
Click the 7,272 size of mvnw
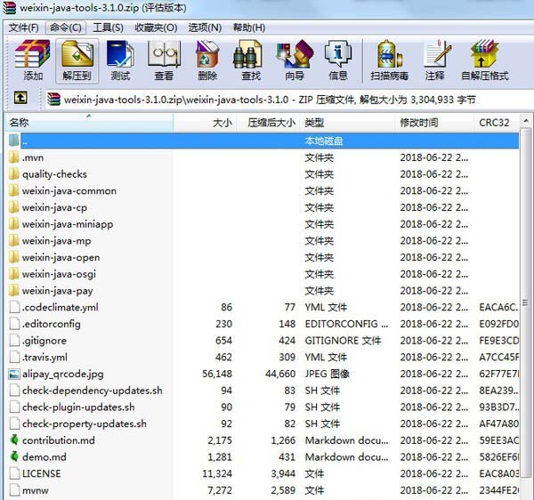220,490
